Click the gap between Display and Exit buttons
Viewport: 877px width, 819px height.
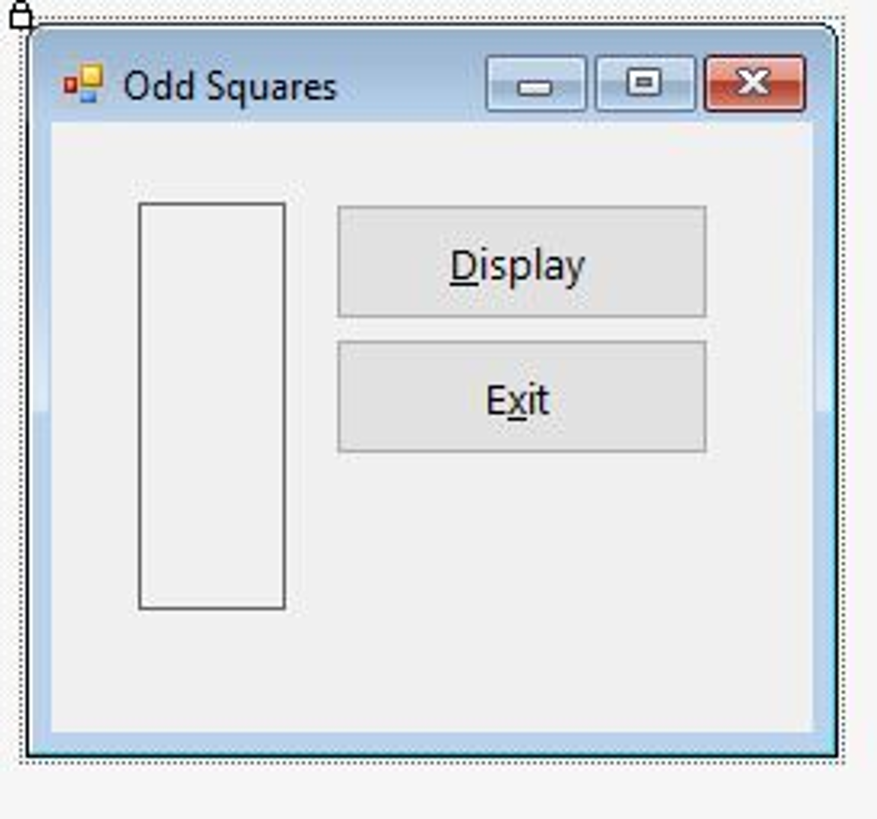coord(522,329)
